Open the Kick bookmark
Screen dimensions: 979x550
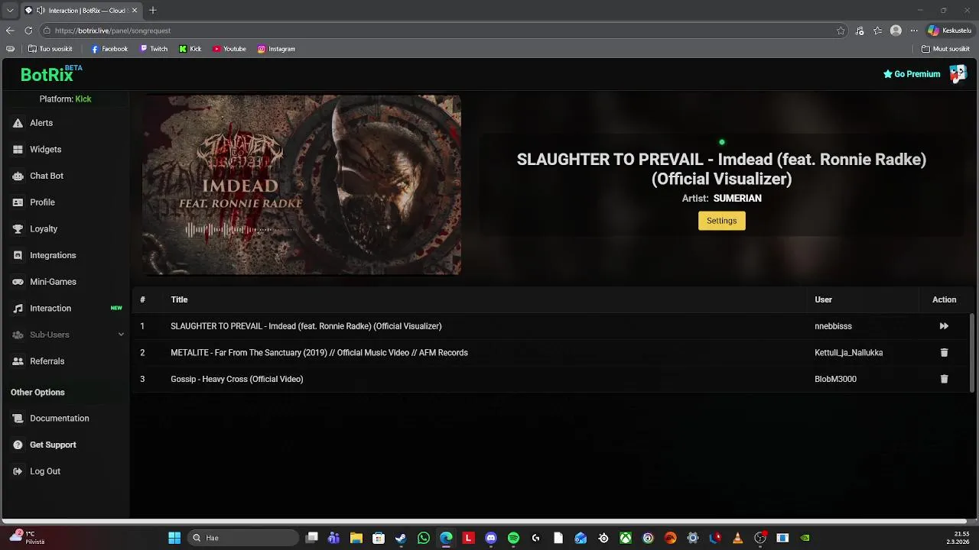(x=190, y=49)
